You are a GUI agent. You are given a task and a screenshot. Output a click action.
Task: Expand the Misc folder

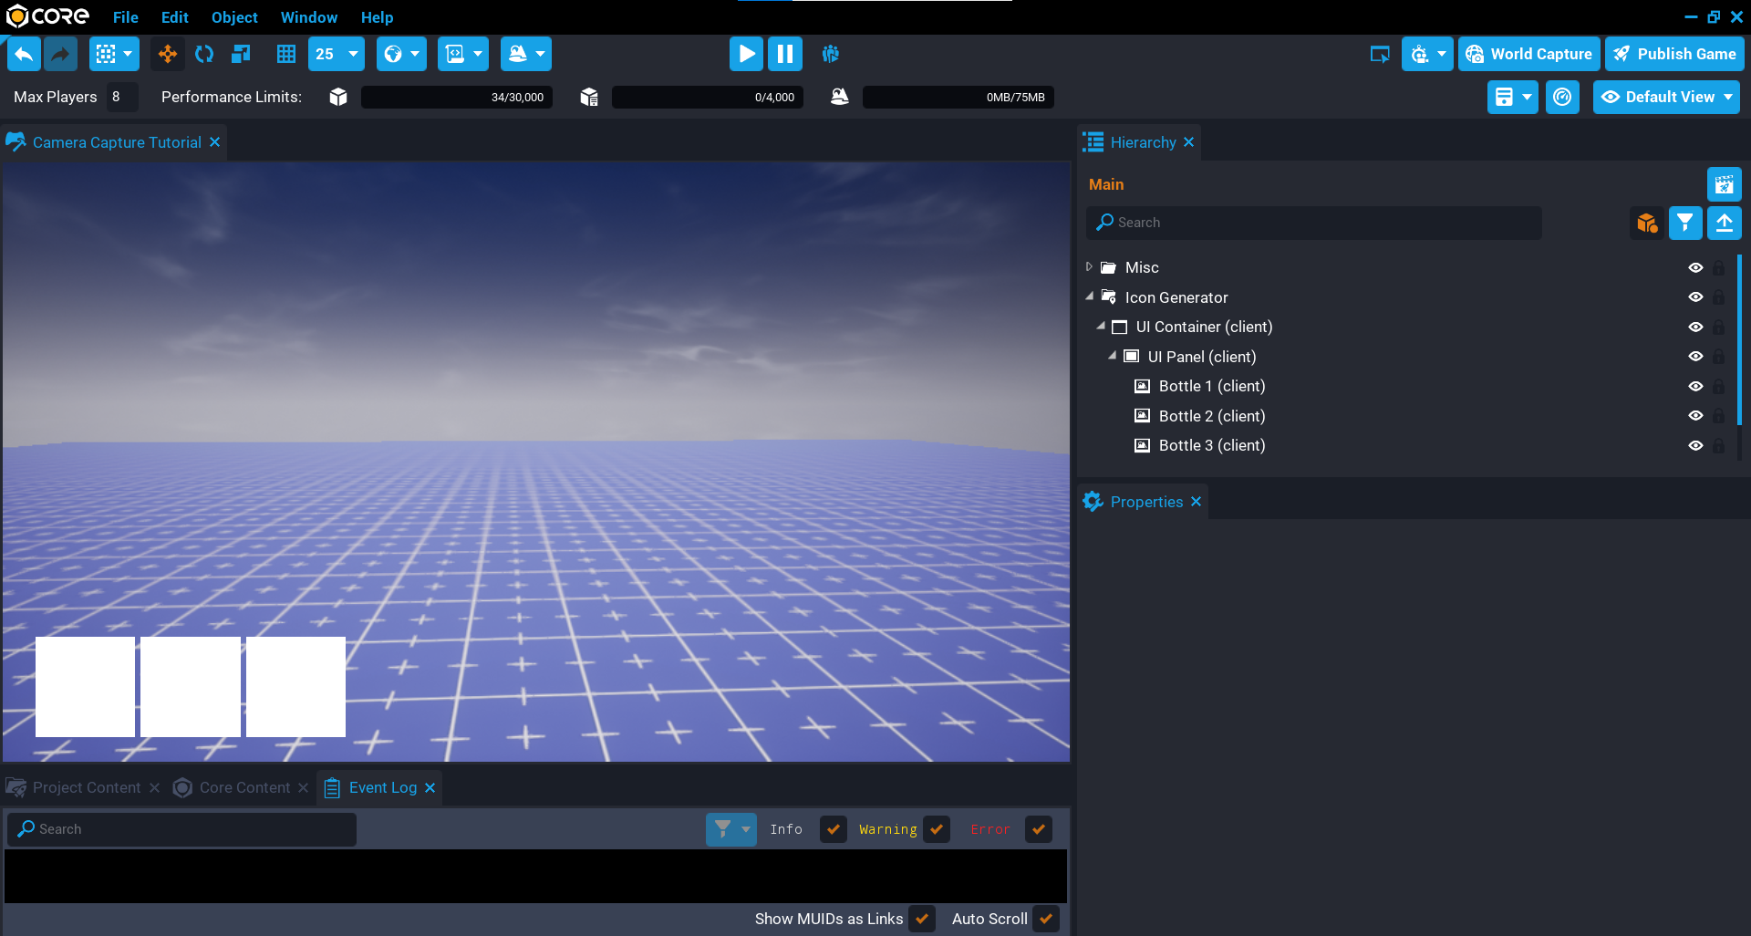tap(1089, 267)
